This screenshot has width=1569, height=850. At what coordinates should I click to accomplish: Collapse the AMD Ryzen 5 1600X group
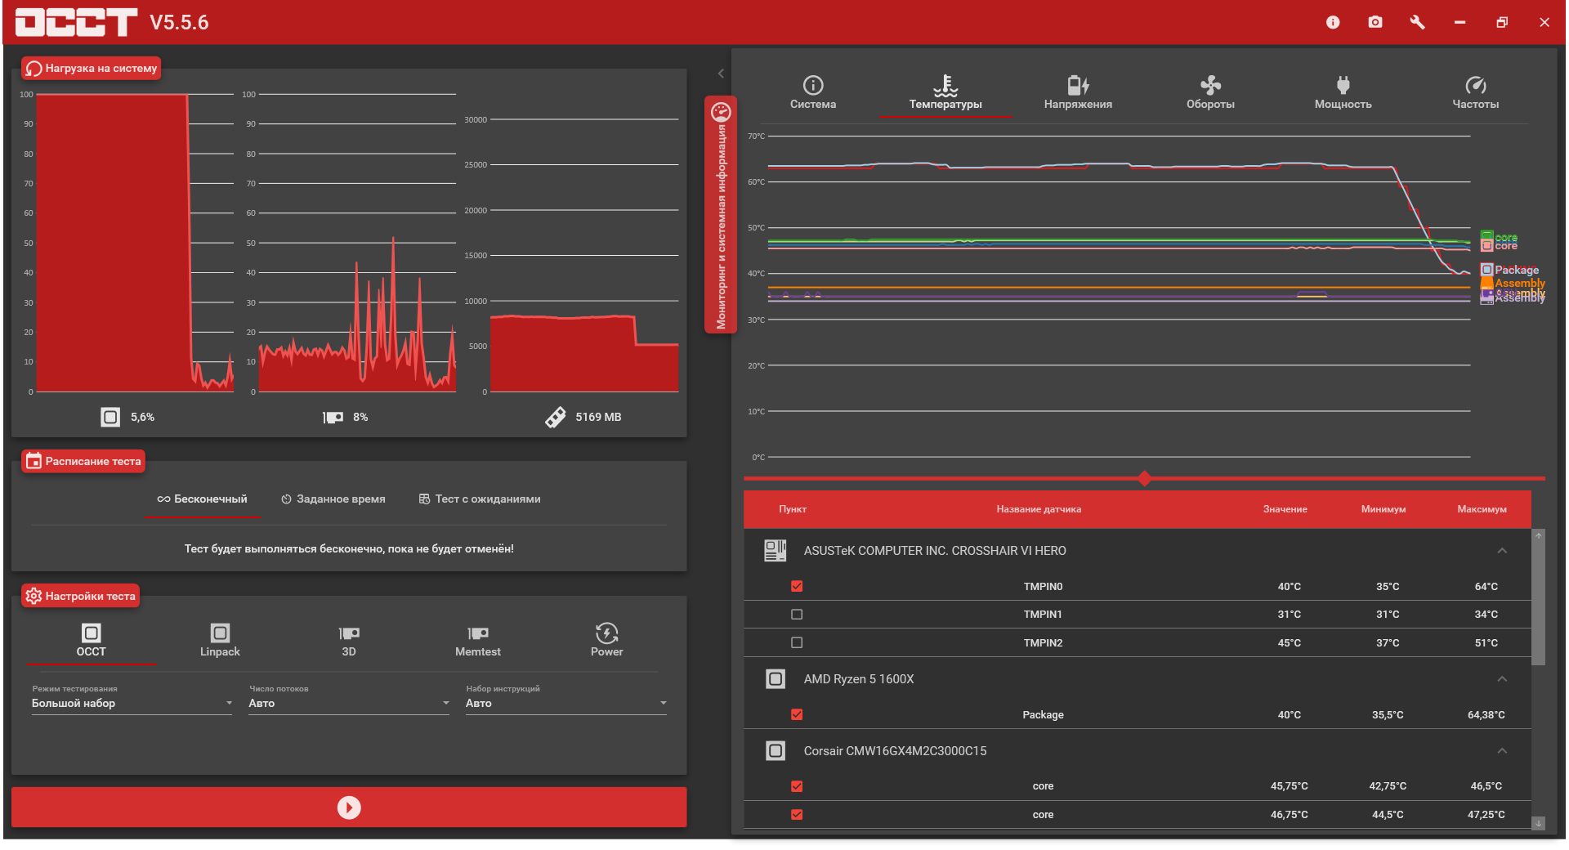click(1502, 679)
